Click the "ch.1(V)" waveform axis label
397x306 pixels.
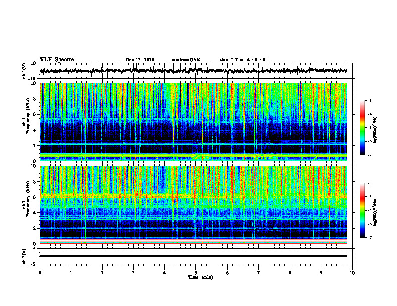(24, 71)
